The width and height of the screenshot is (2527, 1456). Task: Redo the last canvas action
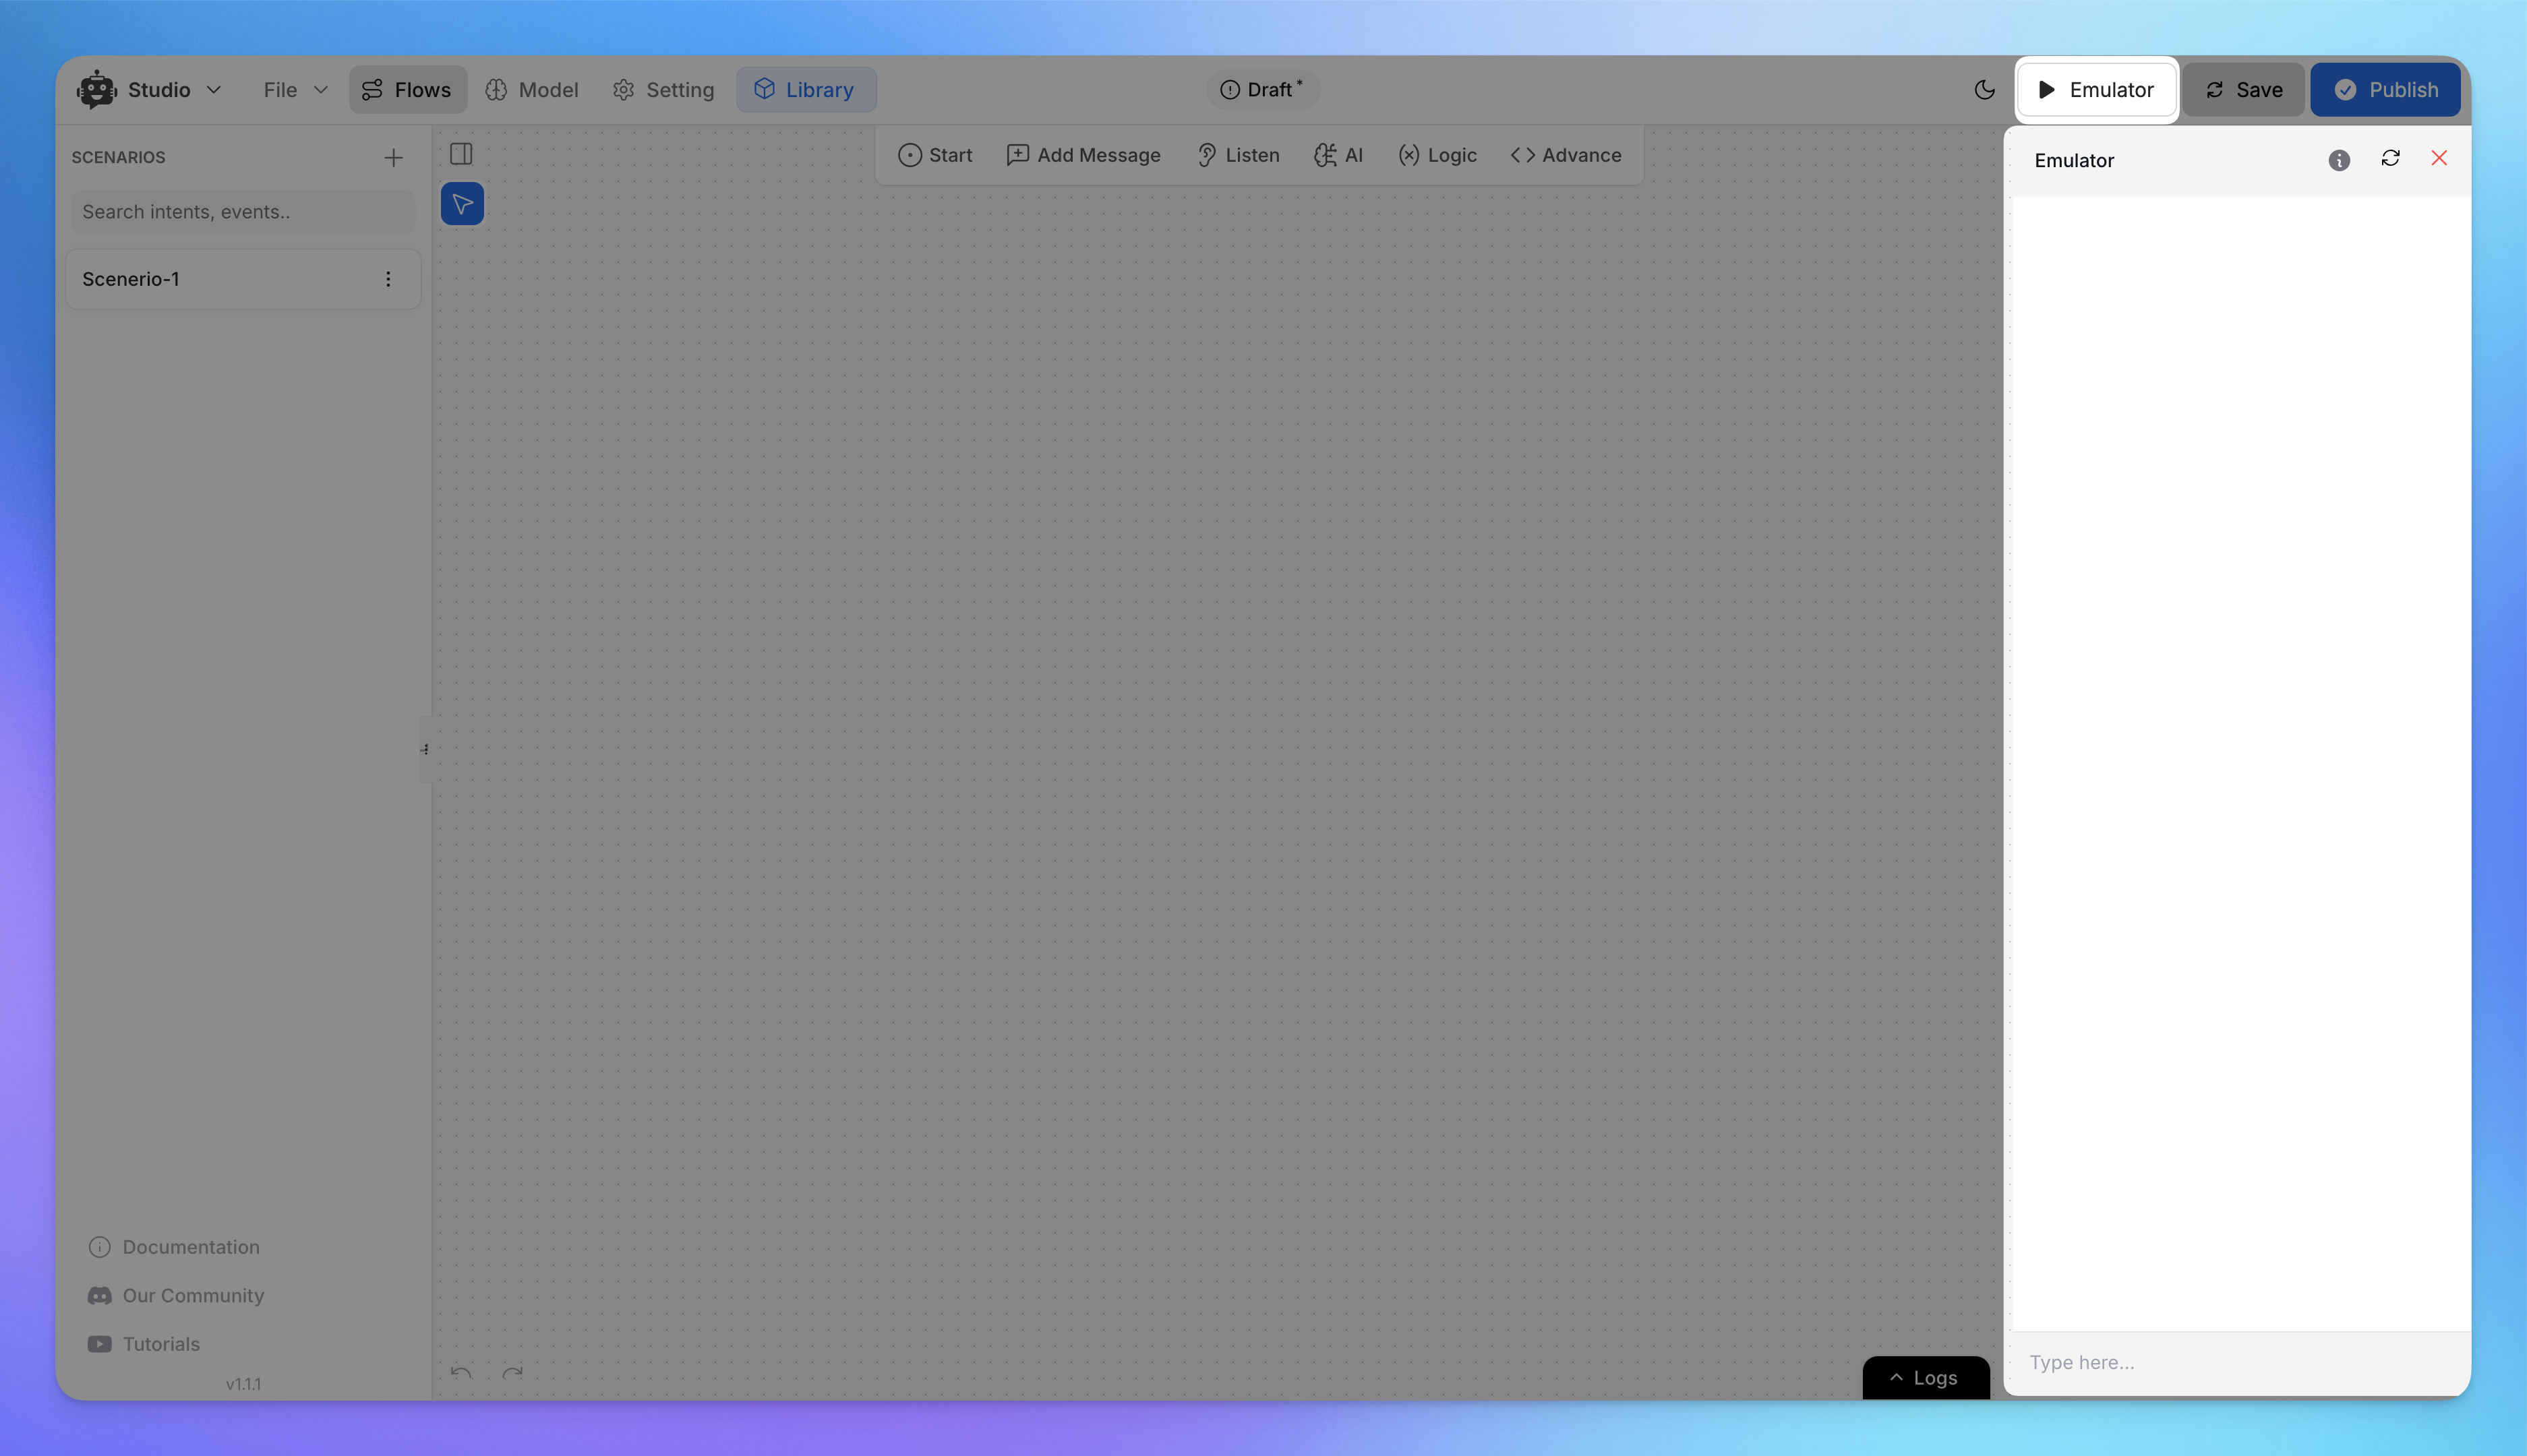pyautogui.click(x=512, y=1372)
